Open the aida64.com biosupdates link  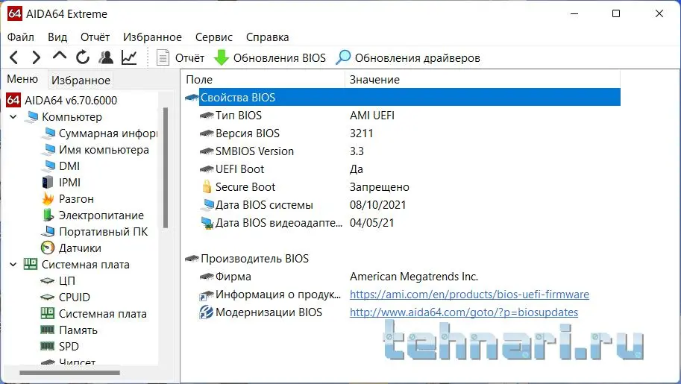[x=464, y=312]
